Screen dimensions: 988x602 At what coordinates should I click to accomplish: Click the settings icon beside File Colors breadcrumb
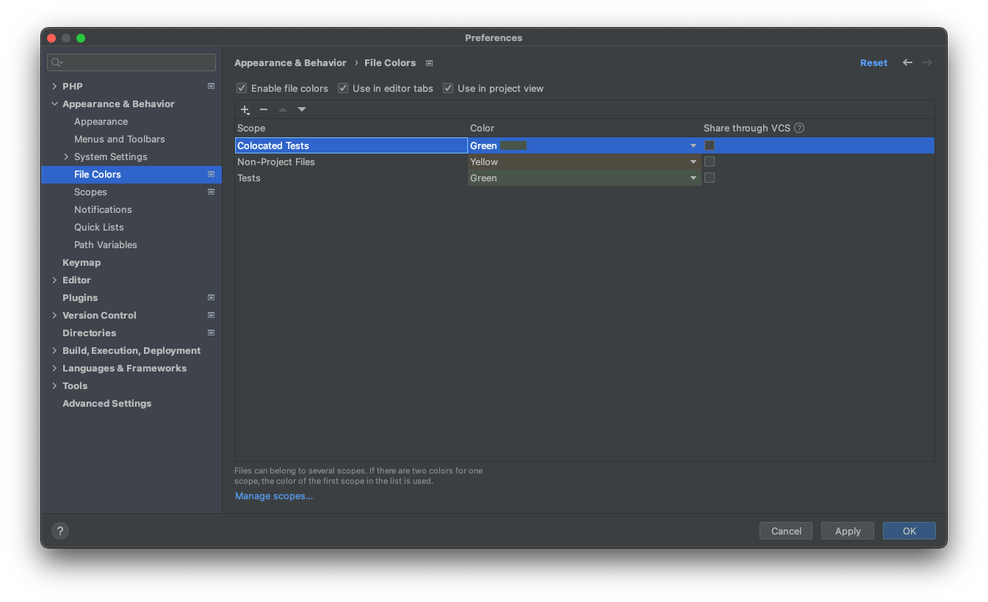tap(429, 62)
